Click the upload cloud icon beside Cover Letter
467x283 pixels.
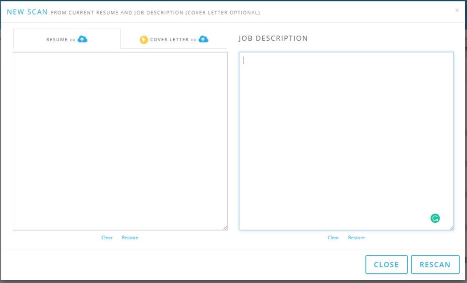point(203,39)
